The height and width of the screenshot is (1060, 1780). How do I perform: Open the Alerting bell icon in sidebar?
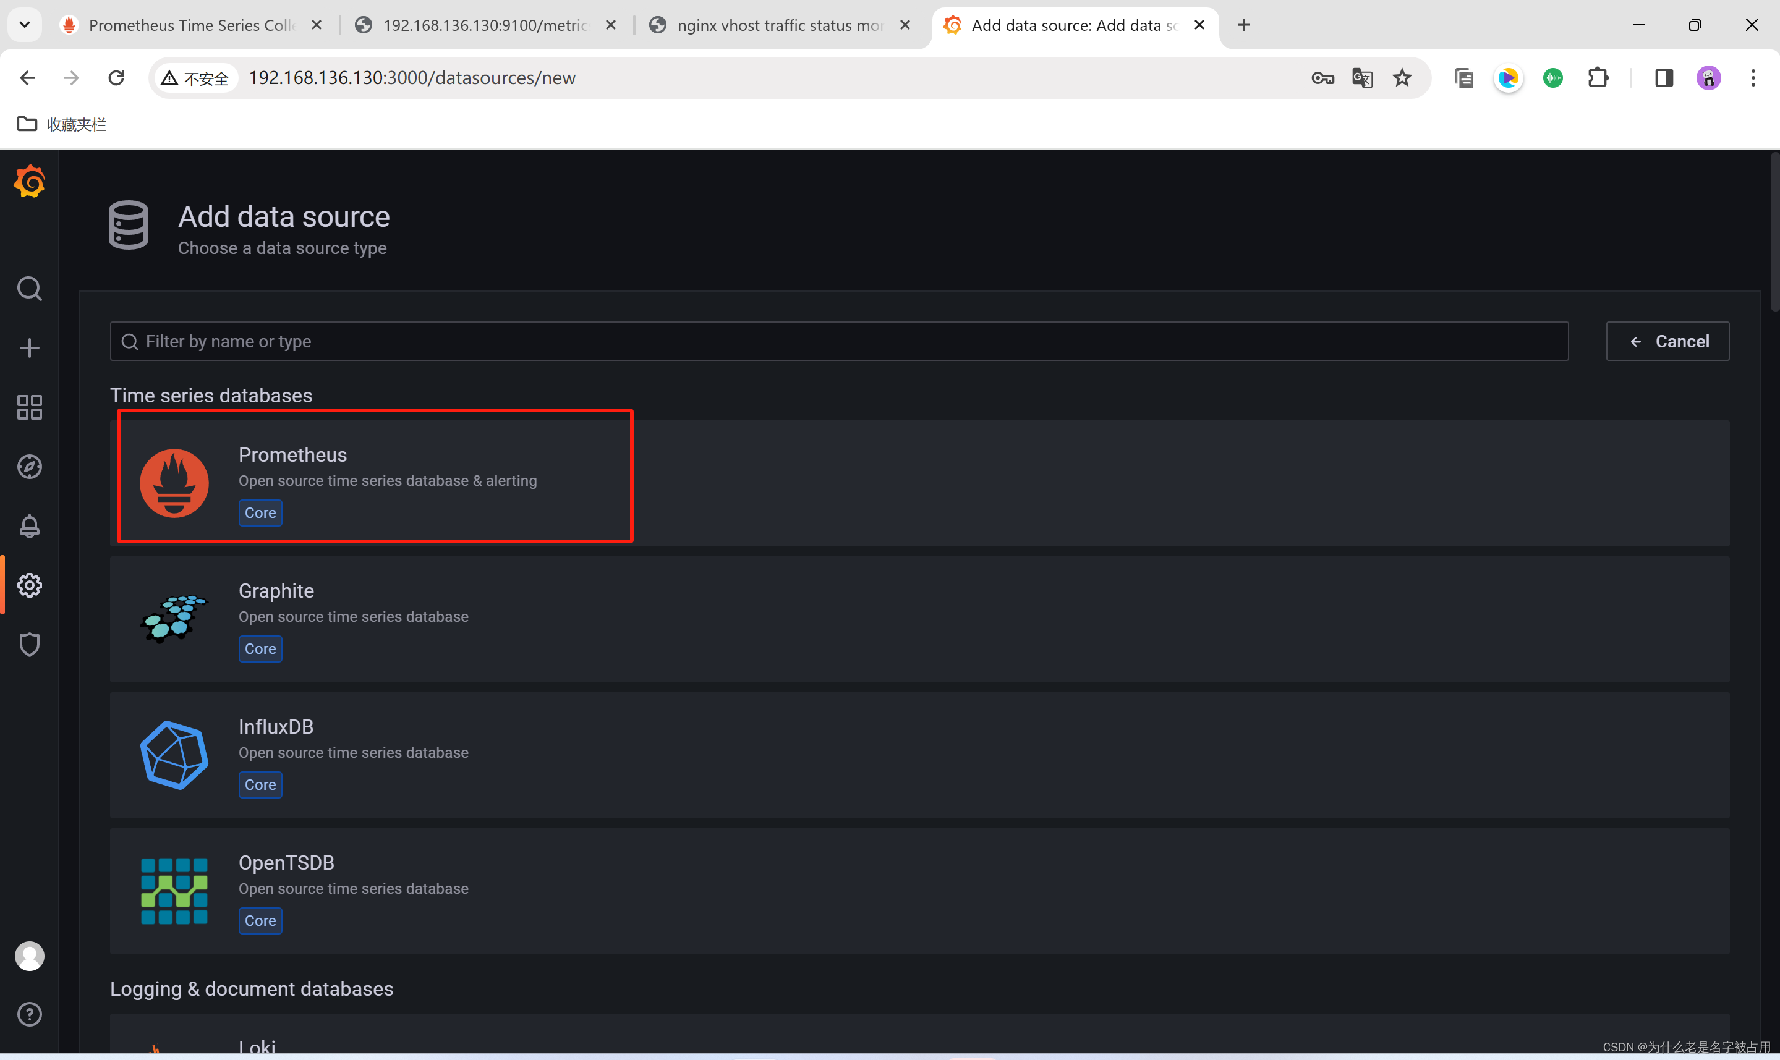(29, 526)
